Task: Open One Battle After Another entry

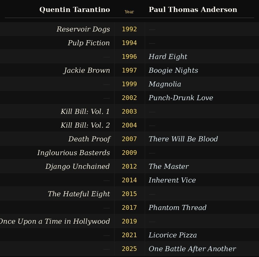Action: [192, 249]
